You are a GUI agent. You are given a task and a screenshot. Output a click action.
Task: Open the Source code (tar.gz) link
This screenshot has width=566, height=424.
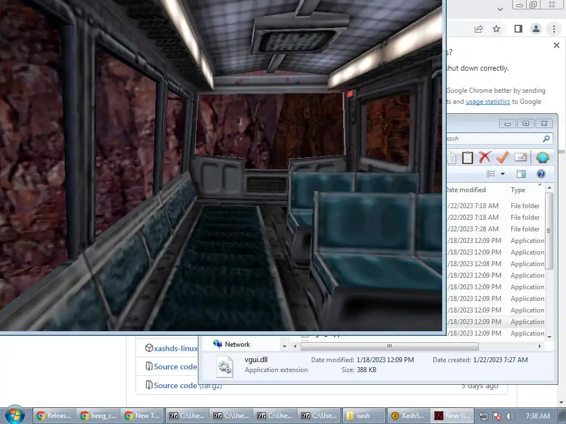click(x=188, y=385)
